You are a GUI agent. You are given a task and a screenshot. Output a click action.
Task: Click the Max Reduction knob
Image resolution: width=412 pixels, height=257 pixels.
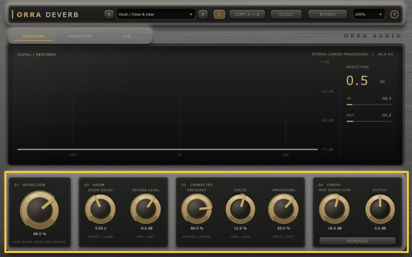pos(334,209)
